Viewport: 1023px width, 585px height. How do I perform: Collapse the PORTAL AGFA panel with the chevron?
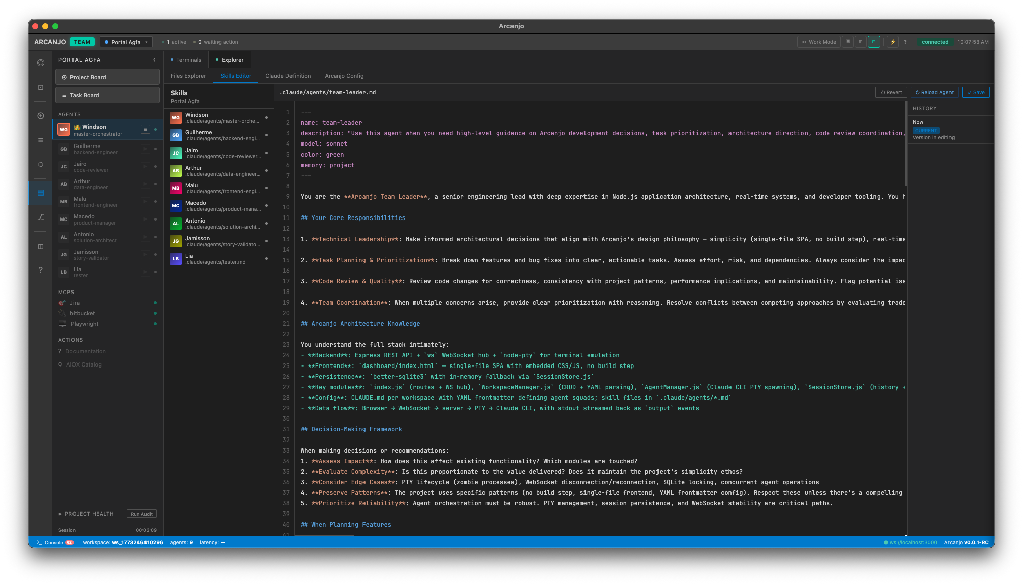click(154, 59)
